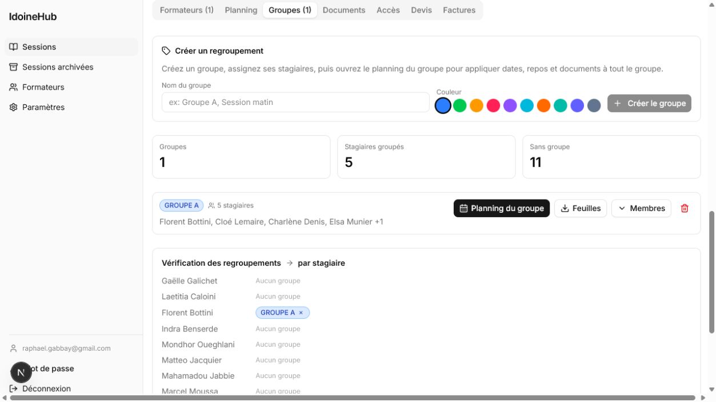Open Paramètres gear icon
Screen dimensions: 716x402
(x=14, y=107)
